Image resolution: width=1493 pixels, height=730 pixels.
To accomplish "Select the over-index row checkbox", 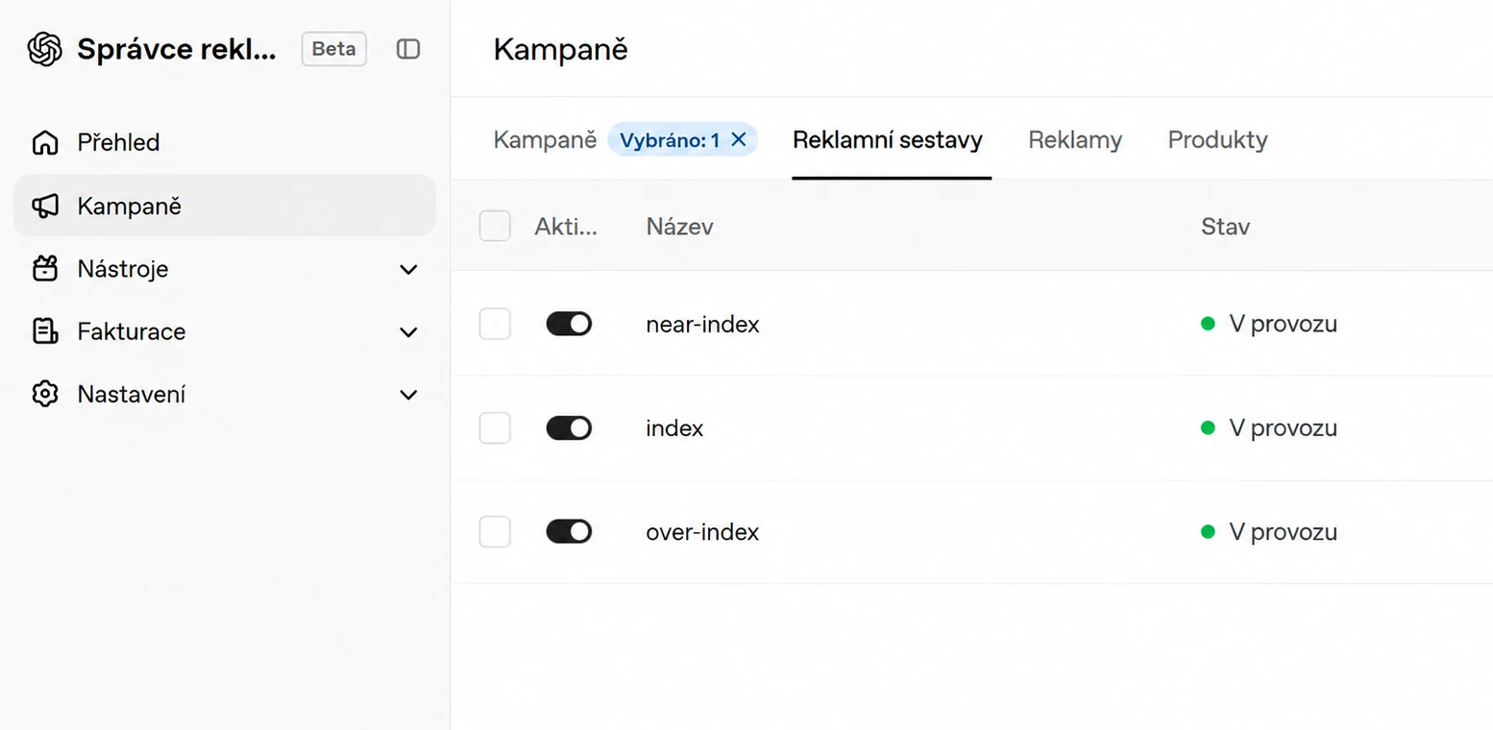I will (x=495, y=531).
